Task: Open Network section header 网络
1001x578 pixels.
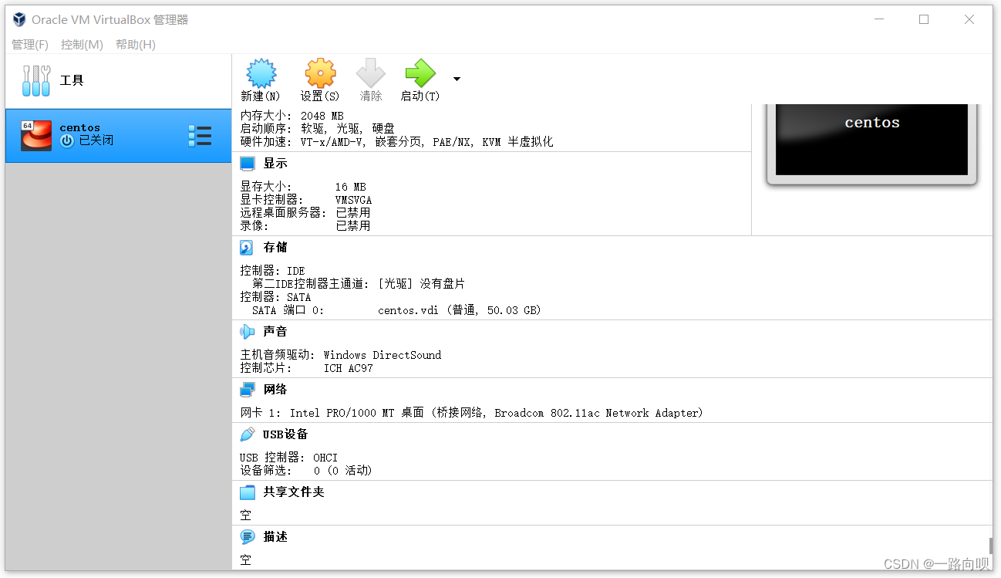Action: click(275, 390)
